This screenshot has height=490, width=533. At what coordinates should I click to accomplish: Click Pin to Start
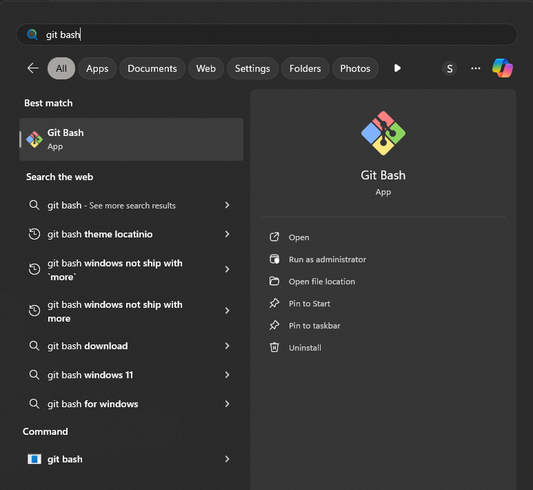[x=309, y=304]
